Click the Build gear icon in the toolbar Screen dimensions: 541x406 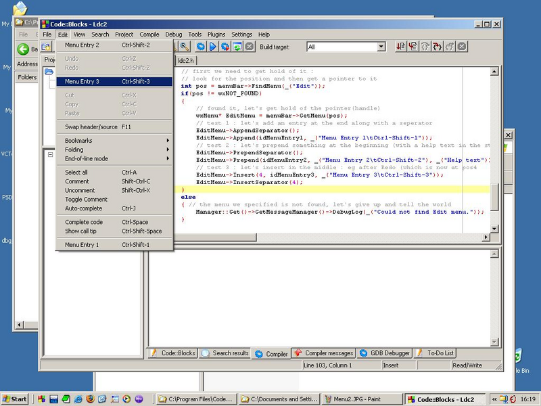point(200,47)
